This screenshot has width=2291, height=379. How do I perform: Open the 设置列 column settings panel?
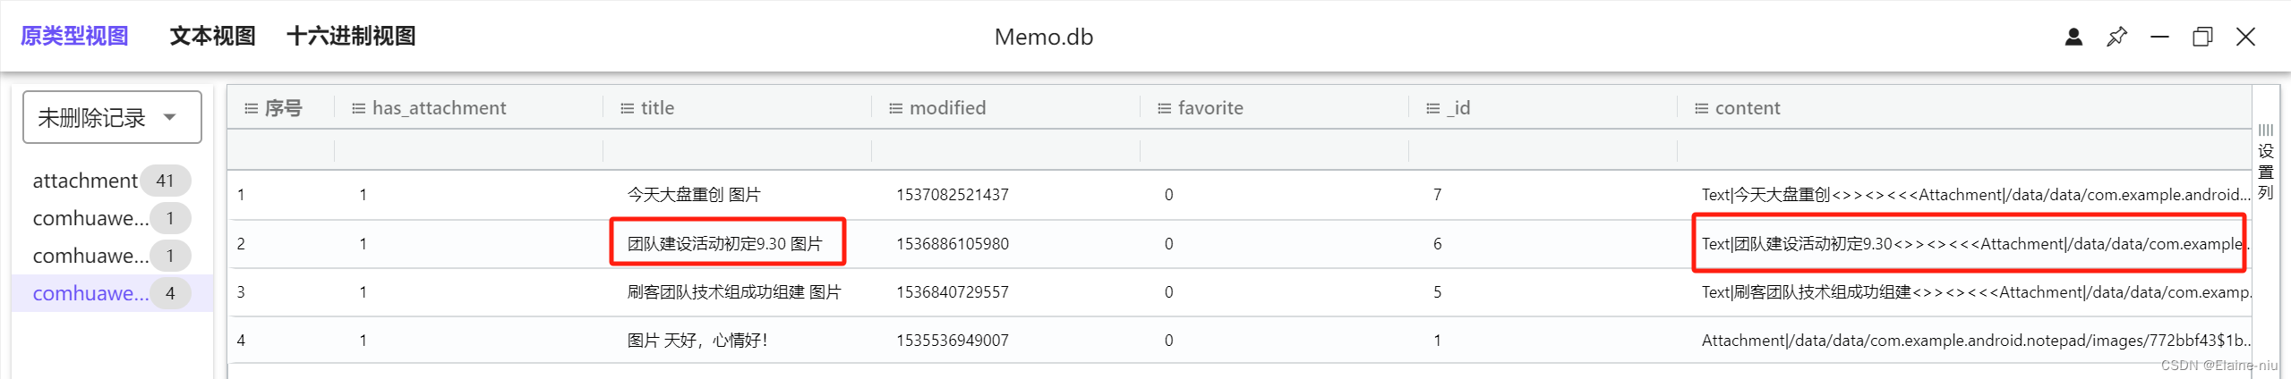pyautogui.click(x=2266, y=163)
